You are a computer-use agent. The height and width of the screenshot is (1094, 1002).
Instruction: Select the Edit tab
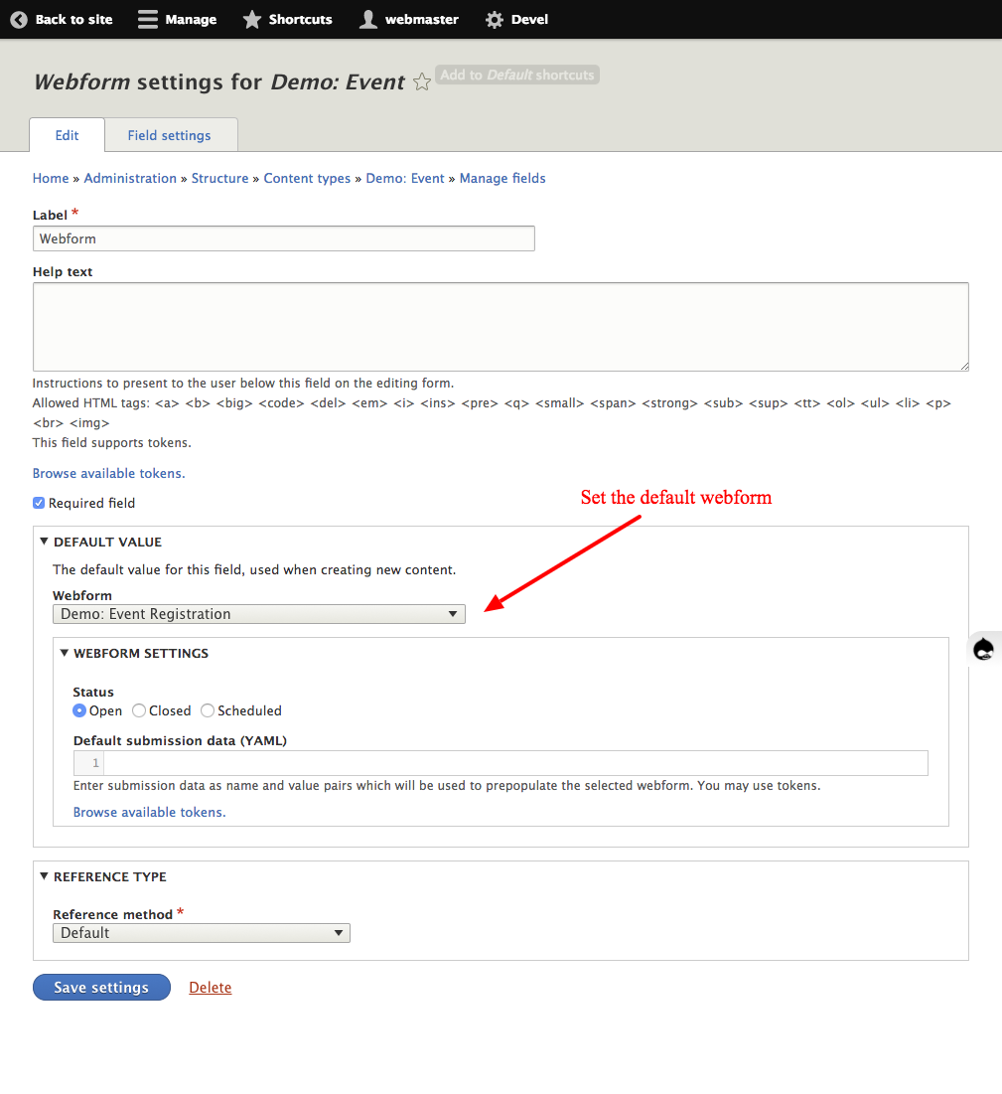(x=67, y=135)
